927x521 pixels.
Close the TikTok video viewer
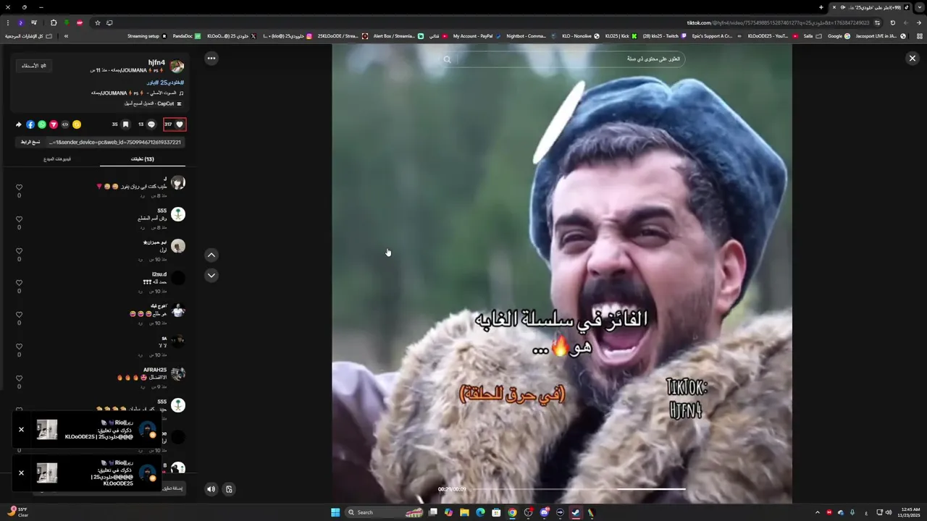[913, 58]
